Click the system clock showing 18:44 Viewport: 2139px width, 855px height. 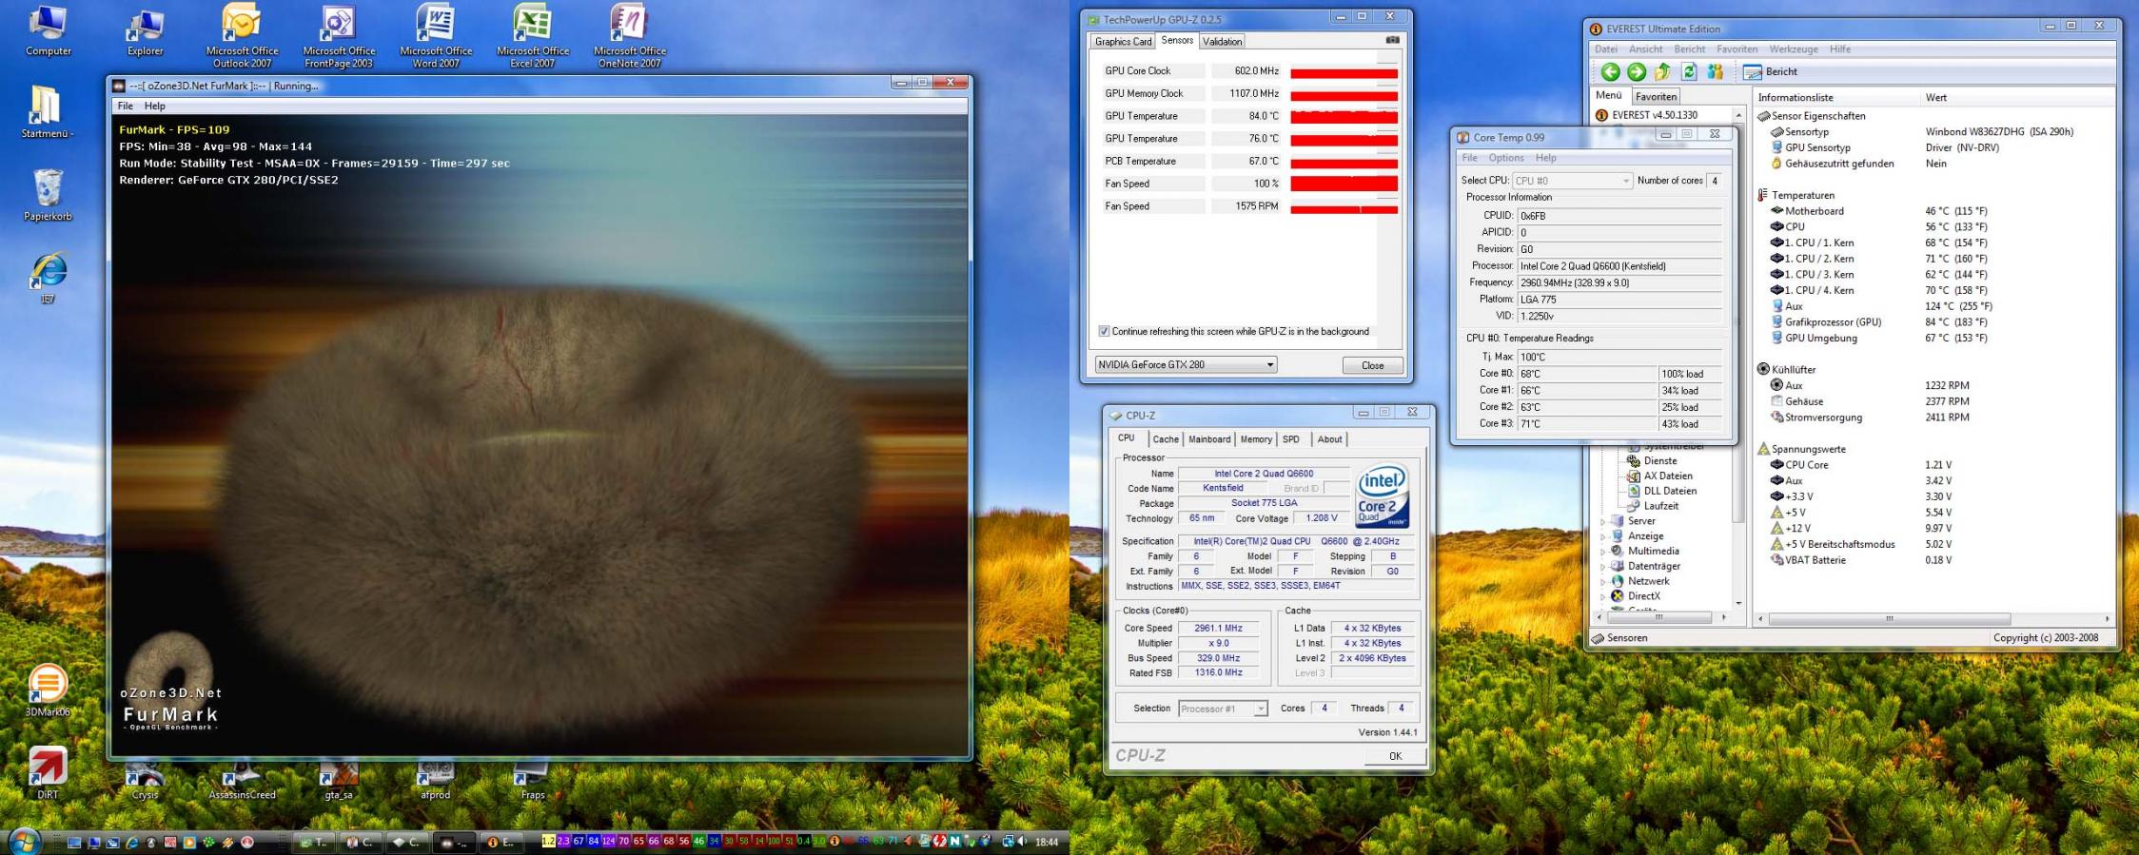click(1047, 842)
